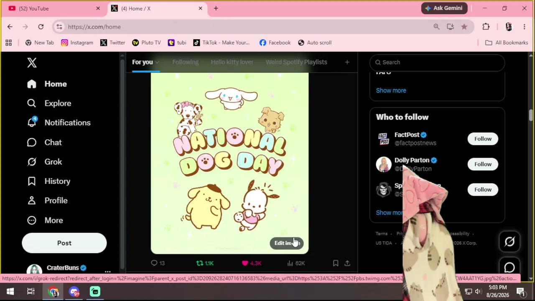Screen dimensions: 535x301
Task: Open the floating Grok button
Action: [x=510, y=242]
